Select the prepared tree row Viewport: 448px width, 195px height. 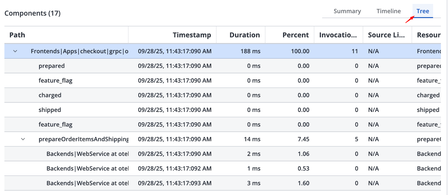(52, 66)
